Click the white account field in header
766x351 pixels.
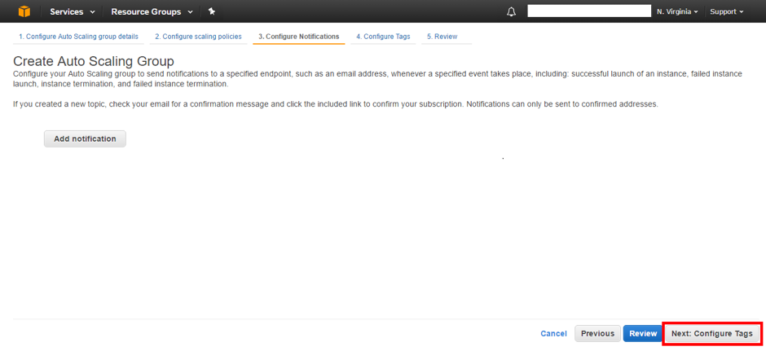click(x=588, y=11)
